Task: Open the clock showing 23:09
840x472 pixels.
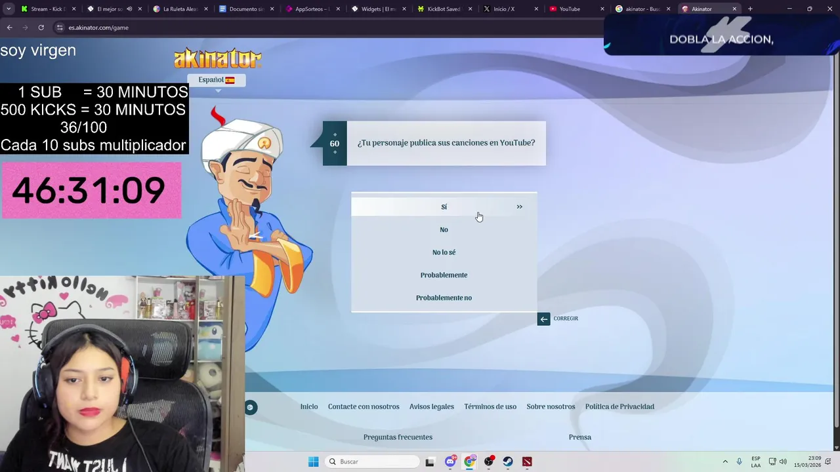Action: coord(807,462)
